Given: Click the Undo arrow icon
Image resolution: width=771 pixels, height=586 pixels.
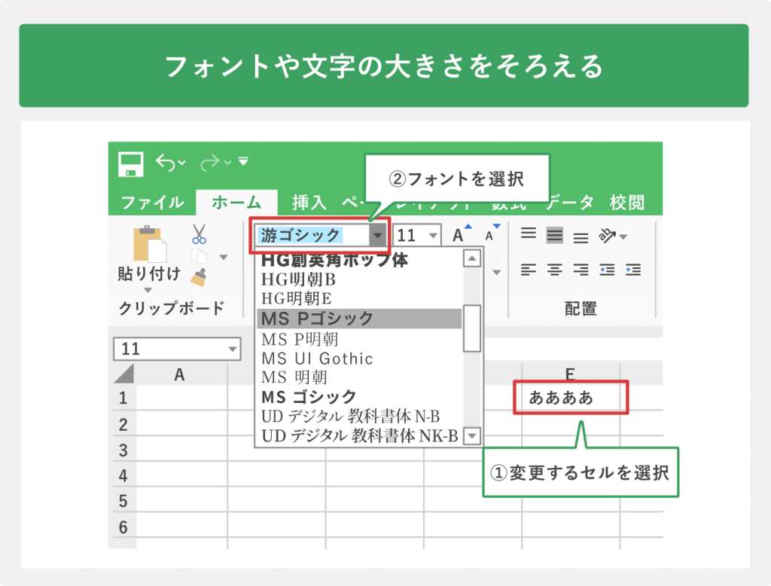Looking at the screenshot, I should (x=166, y=162).
